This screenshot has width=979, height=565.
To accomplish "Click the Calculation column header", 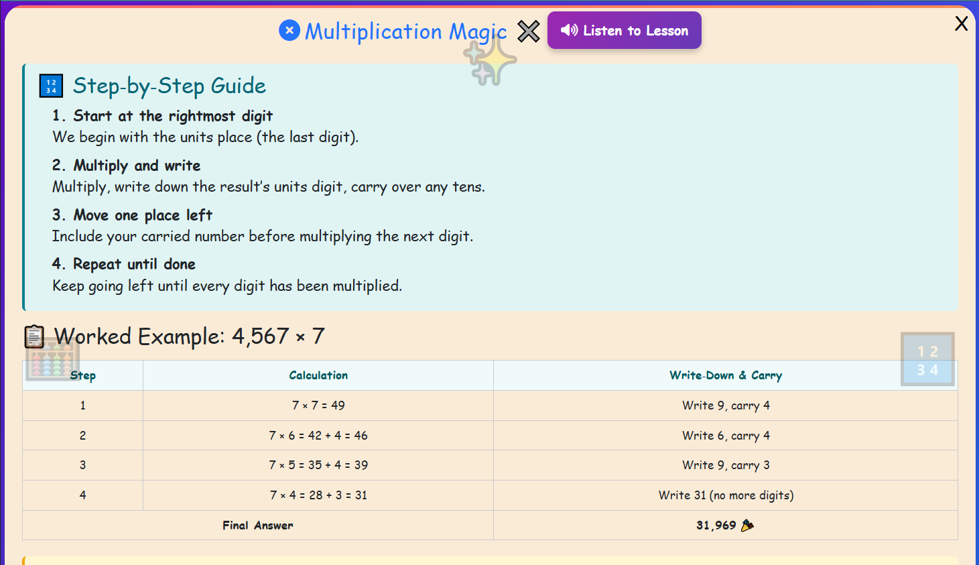I will click(x=318, y=375).
